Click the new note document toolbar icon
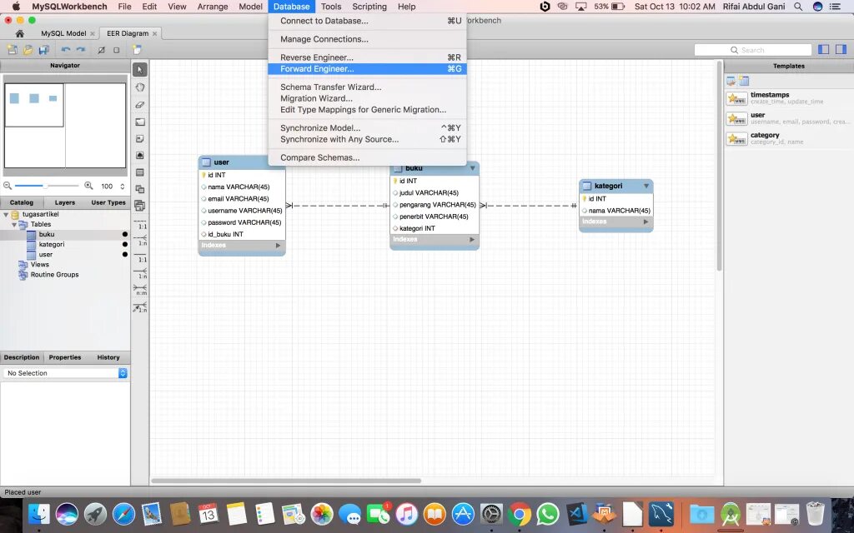Image resolution: width=854 pixels, height=533 pixels. pyautogui.click(x=137, y=49)
